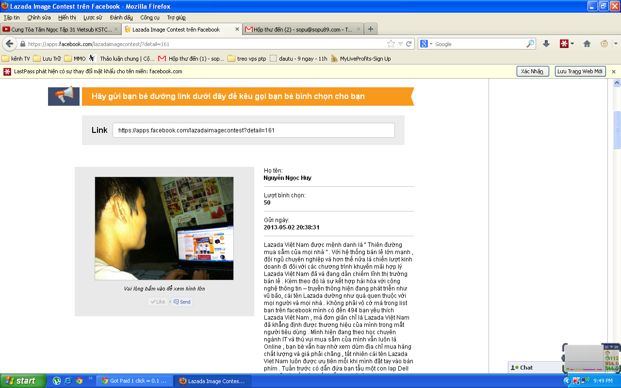Open the Tập tin menu

pos(12,17)
